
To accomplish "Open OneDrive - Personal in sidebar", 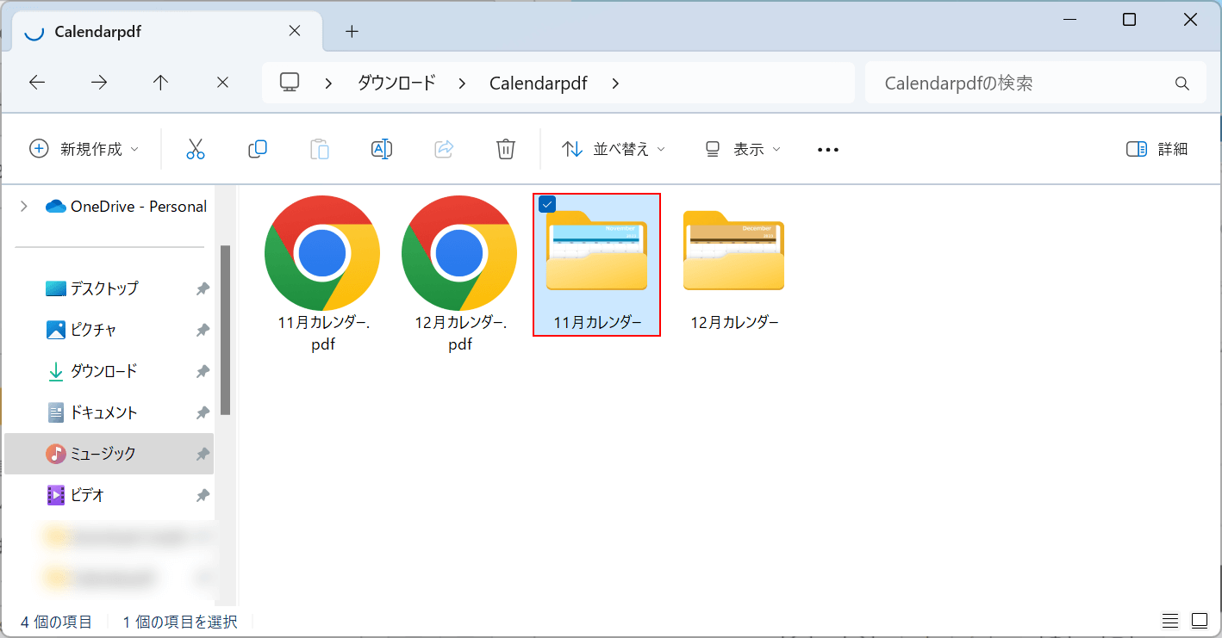I will [126, 206].
